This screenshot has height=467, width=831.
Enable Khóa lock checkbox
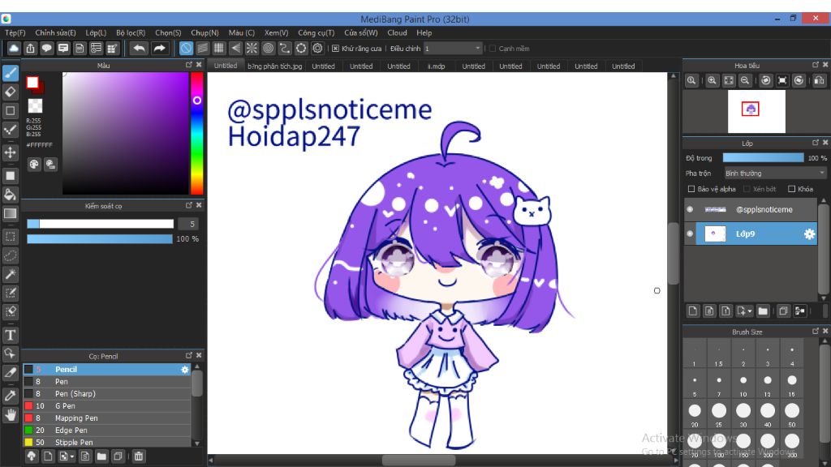pyautogui.click(x=792, y=189)
